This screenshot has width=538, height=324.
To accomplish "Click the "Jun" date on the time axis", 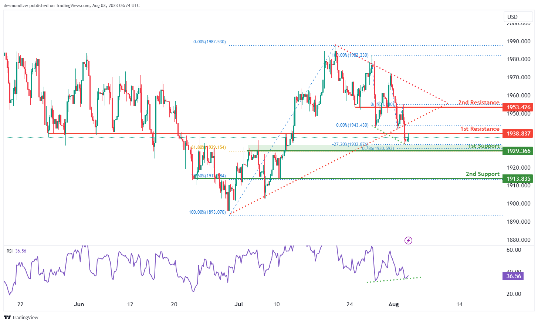I will 79,304.
